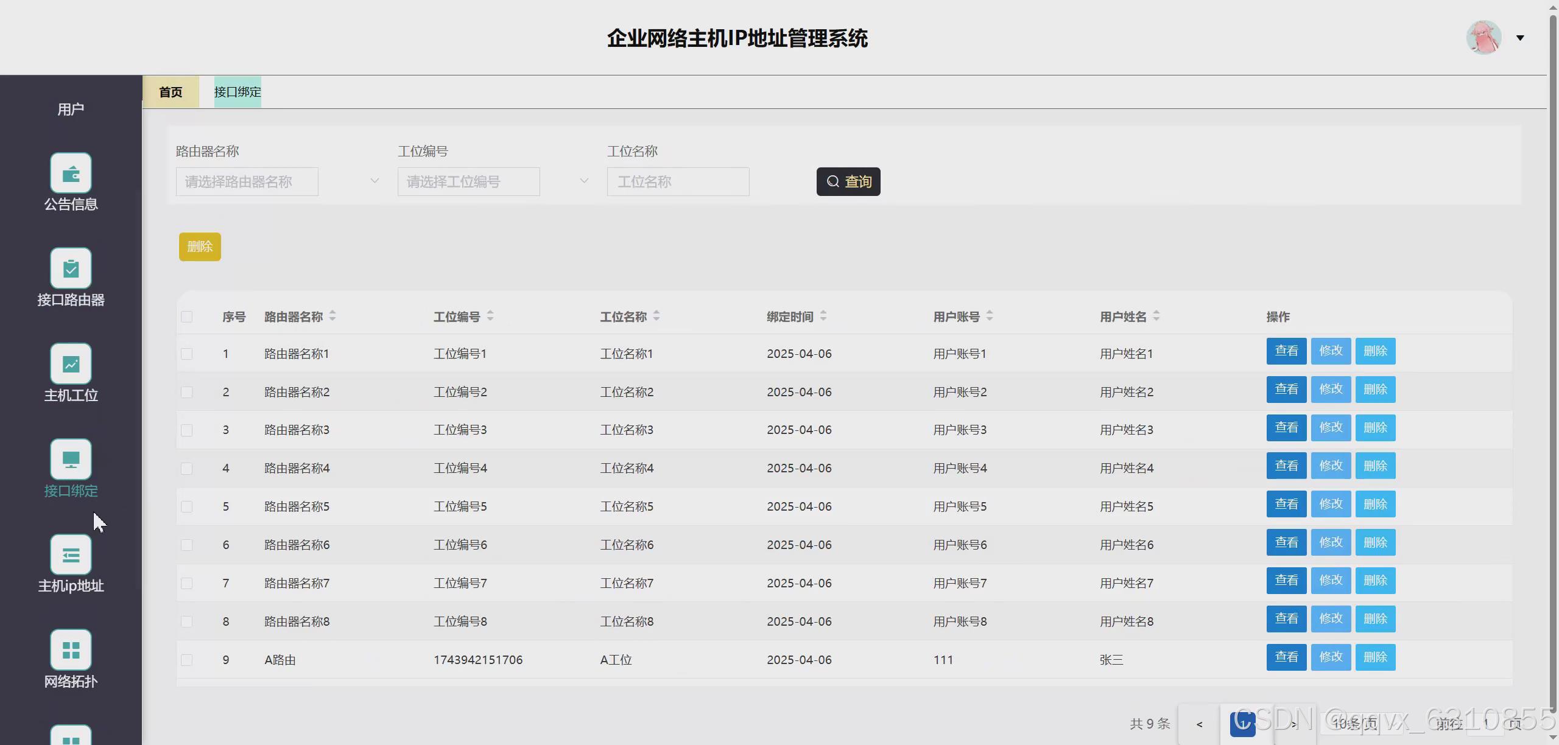Click the 路由器名称 dropdown chevron
The width and height of the screenshot is (1559, 745).
pos(375,181)
